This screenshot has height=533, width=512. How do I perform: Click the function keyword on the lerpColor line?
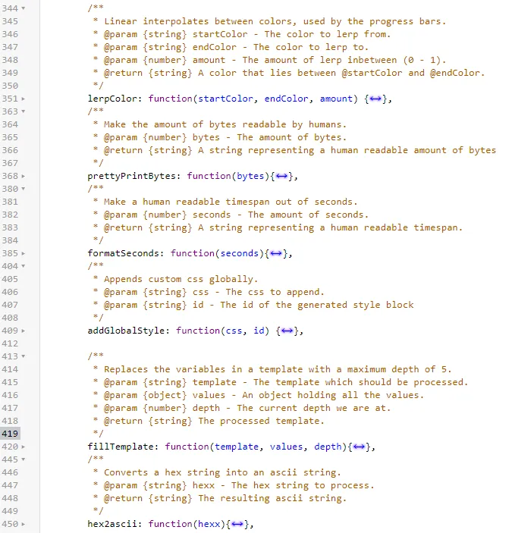click(170, 99)
